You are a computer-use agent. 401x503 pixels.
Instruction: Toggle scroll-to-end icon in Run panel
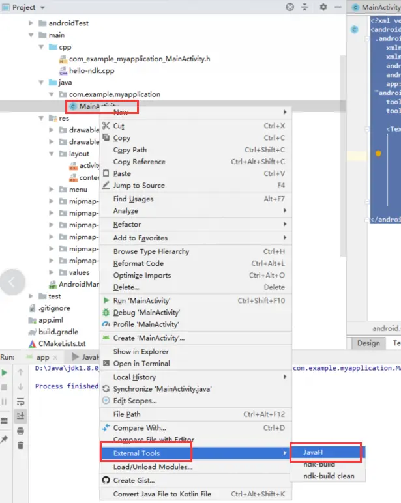coord(21,416)
